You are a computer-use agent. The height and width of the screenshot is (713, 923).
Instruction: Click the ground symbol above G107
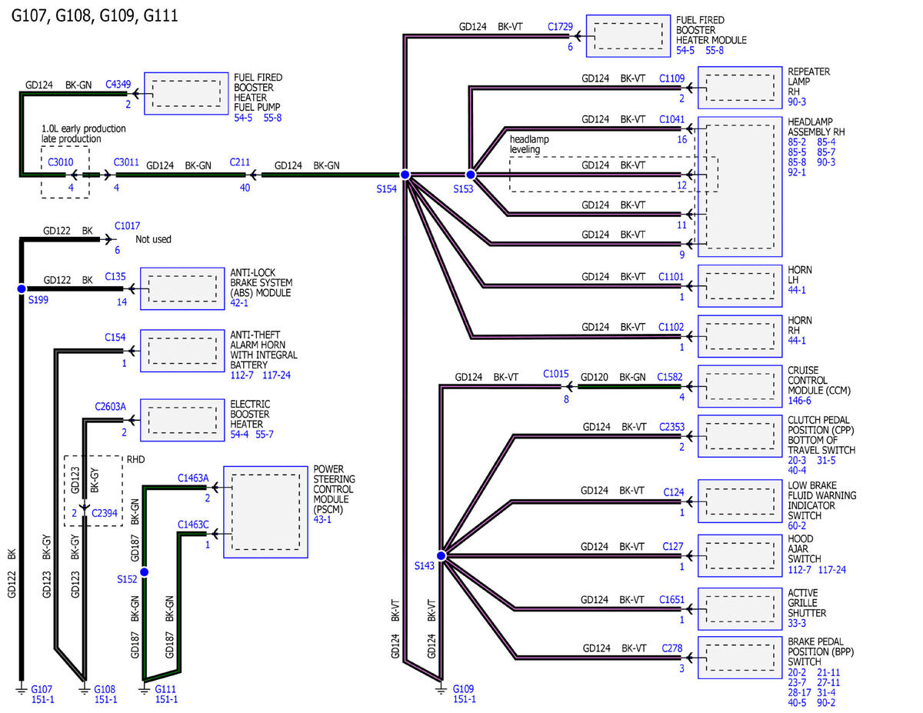22,685
